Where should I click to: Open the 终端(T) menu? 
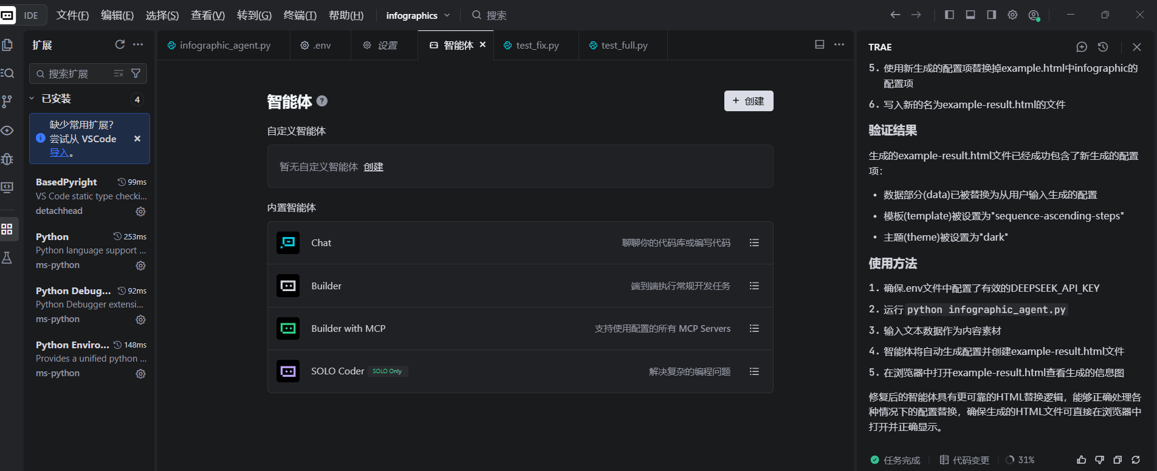300,15
